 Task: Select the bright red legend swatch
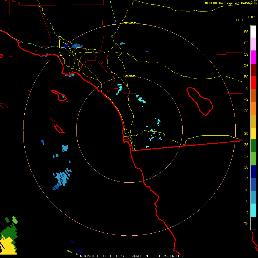click(x=253, y=83)
